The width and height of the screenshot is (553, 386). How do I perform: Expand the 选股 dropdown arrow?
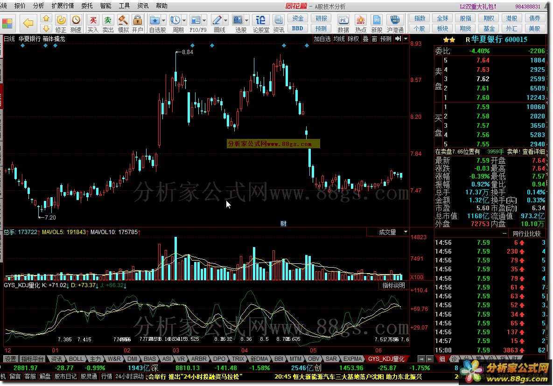point(246,21)
